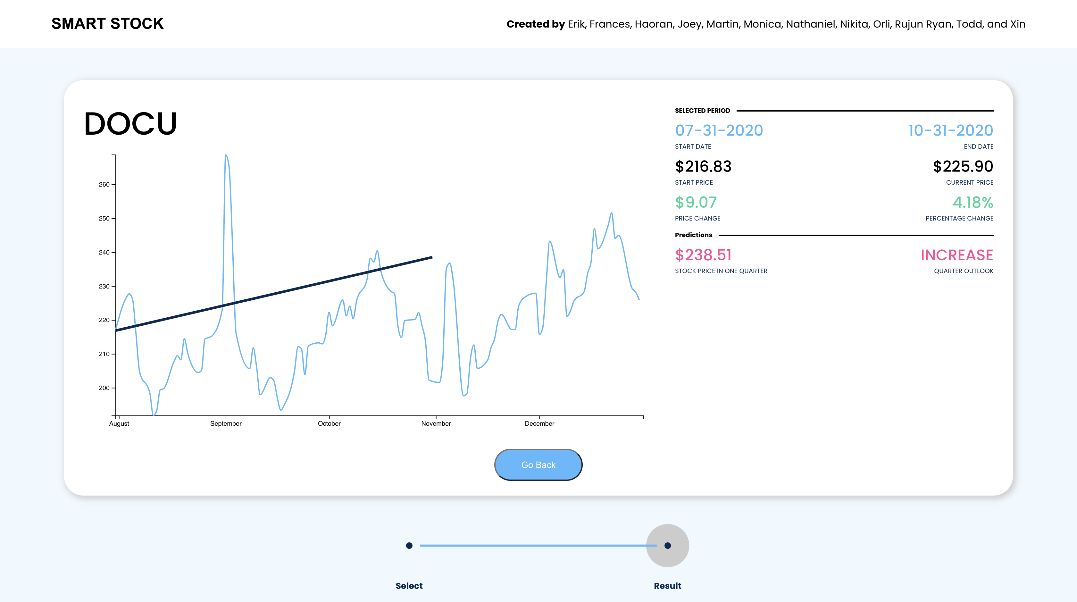Screen dimensions: 1077x602
Task: Click the September x-axis label
Action: pos(226,423)
